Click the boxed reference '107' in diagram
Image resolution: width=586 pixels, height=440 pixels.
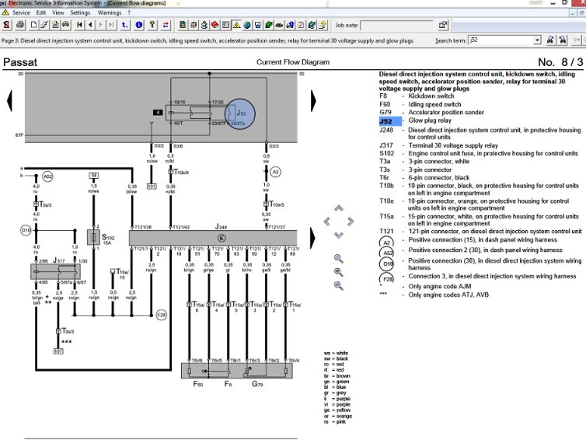58,351
